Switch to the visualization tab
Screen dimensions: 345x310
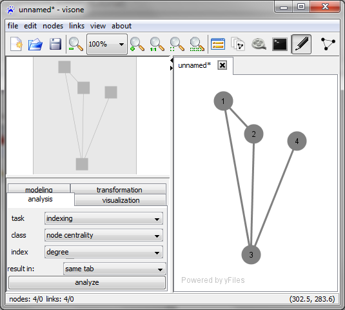(x=121, y=200)
